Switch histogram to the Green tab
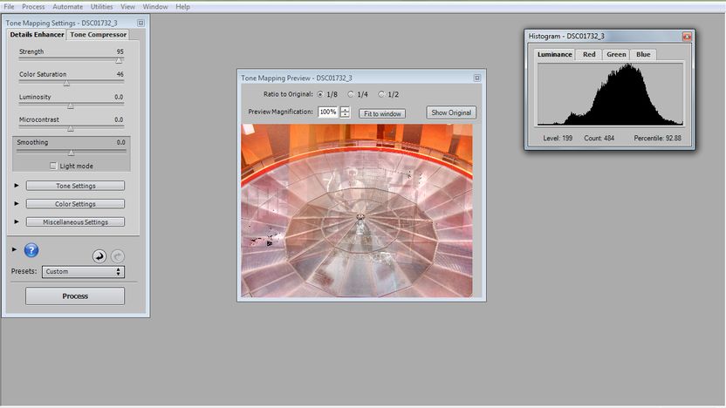The image size is (726, 408). (616, 55)
